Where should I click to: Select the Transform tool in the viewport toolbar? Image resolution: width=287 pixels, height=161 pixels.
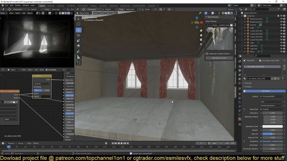(x=78, y=46)
